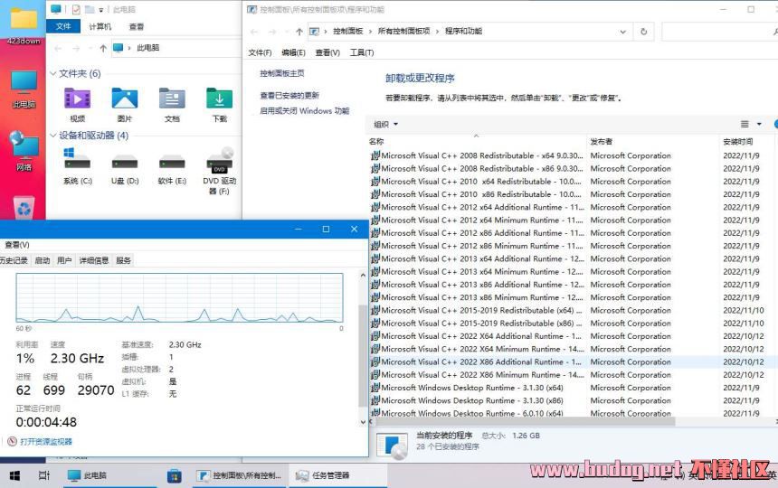
Task: Open the 计算机 ribbon tab
Action: [100, 26]
